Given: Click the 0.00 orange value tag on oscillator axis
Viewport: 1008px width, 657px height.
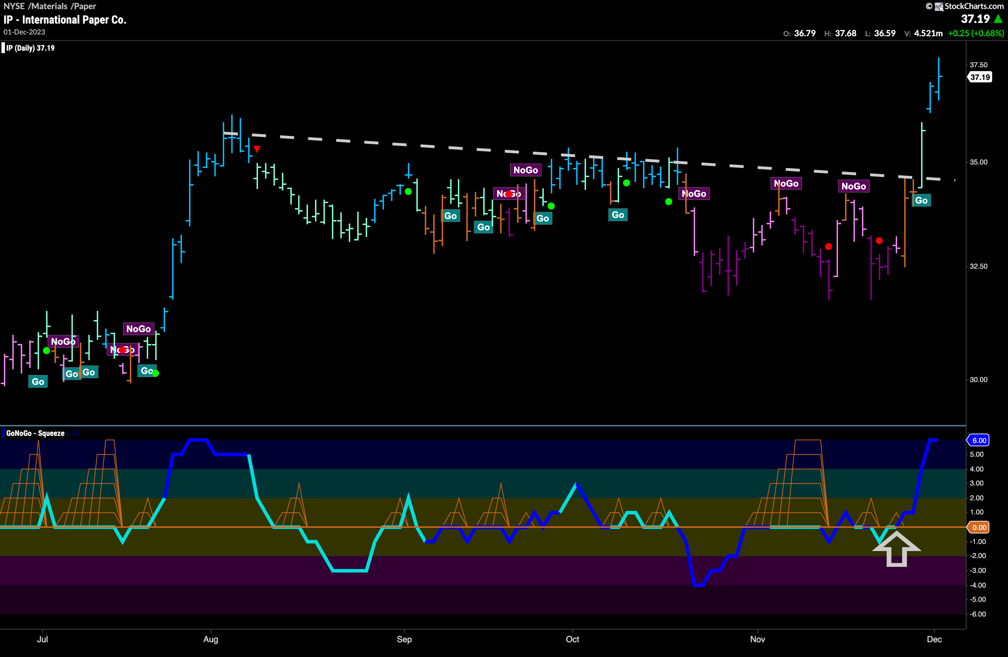Looking at the screenshot, I should pyautogui.click(x=978, y=527).
